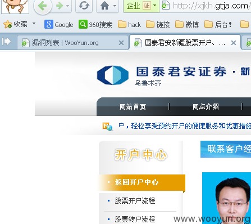Click the cartoon avatar in browser corner

15,6
